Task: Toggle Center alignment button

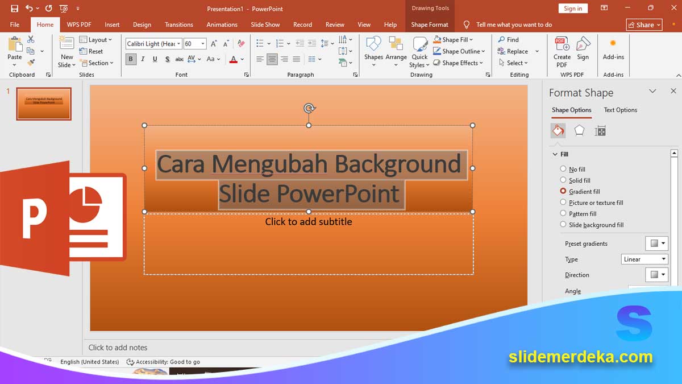Action: tap(272, 59)
